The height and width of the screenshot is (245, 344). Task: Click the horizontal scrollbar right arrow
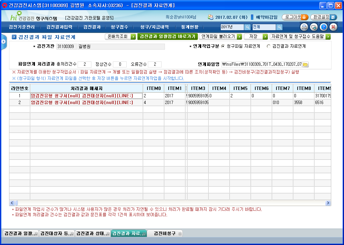[x=328, y=203]
